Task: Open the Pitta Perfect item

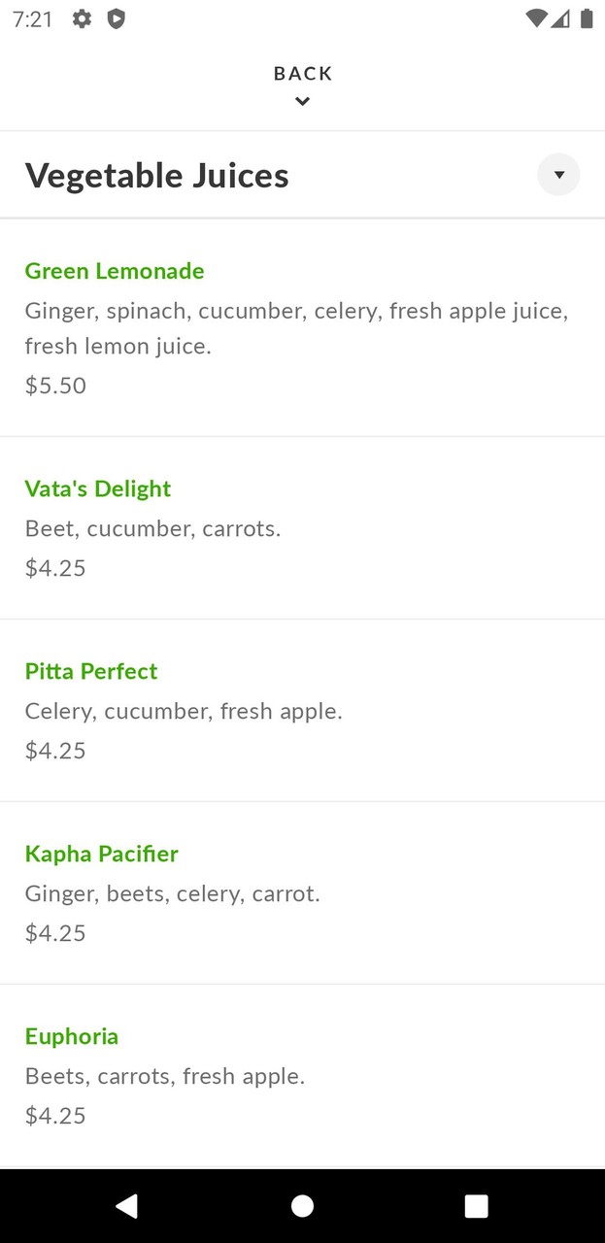Action: [x=90, y=671]
